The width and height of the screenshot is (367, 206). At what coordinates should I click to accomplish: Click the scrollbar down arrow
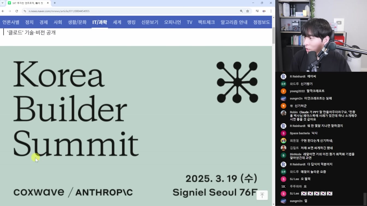click(x=274, y=204)
